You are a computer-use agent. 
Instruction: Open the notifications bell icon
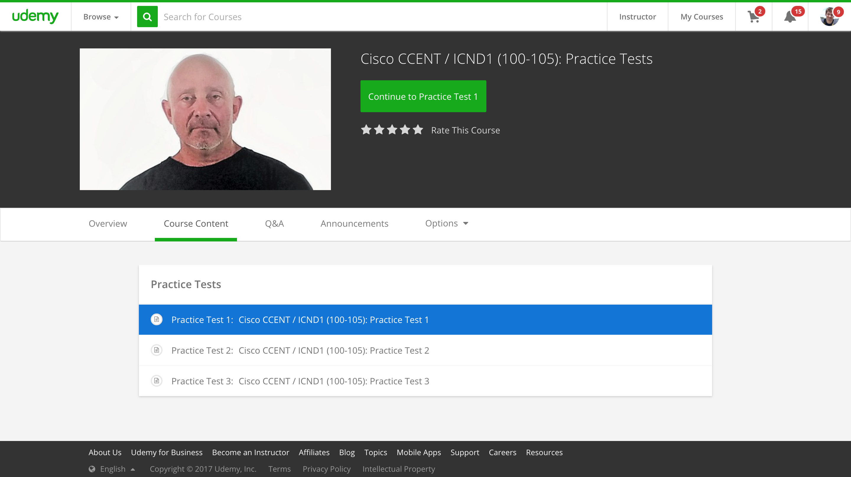[x=790, y=17]
